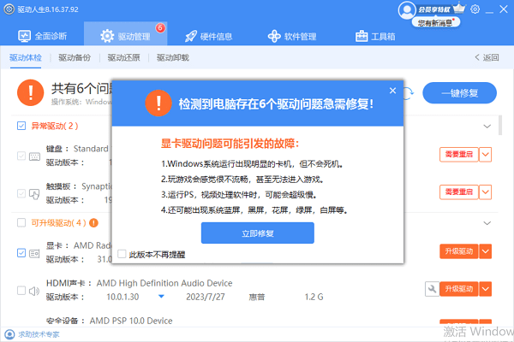The height and width of the screenshot is (342, 514).
Task: Open the 驱动还原 sub-tab
Action: tap(123, 57)
